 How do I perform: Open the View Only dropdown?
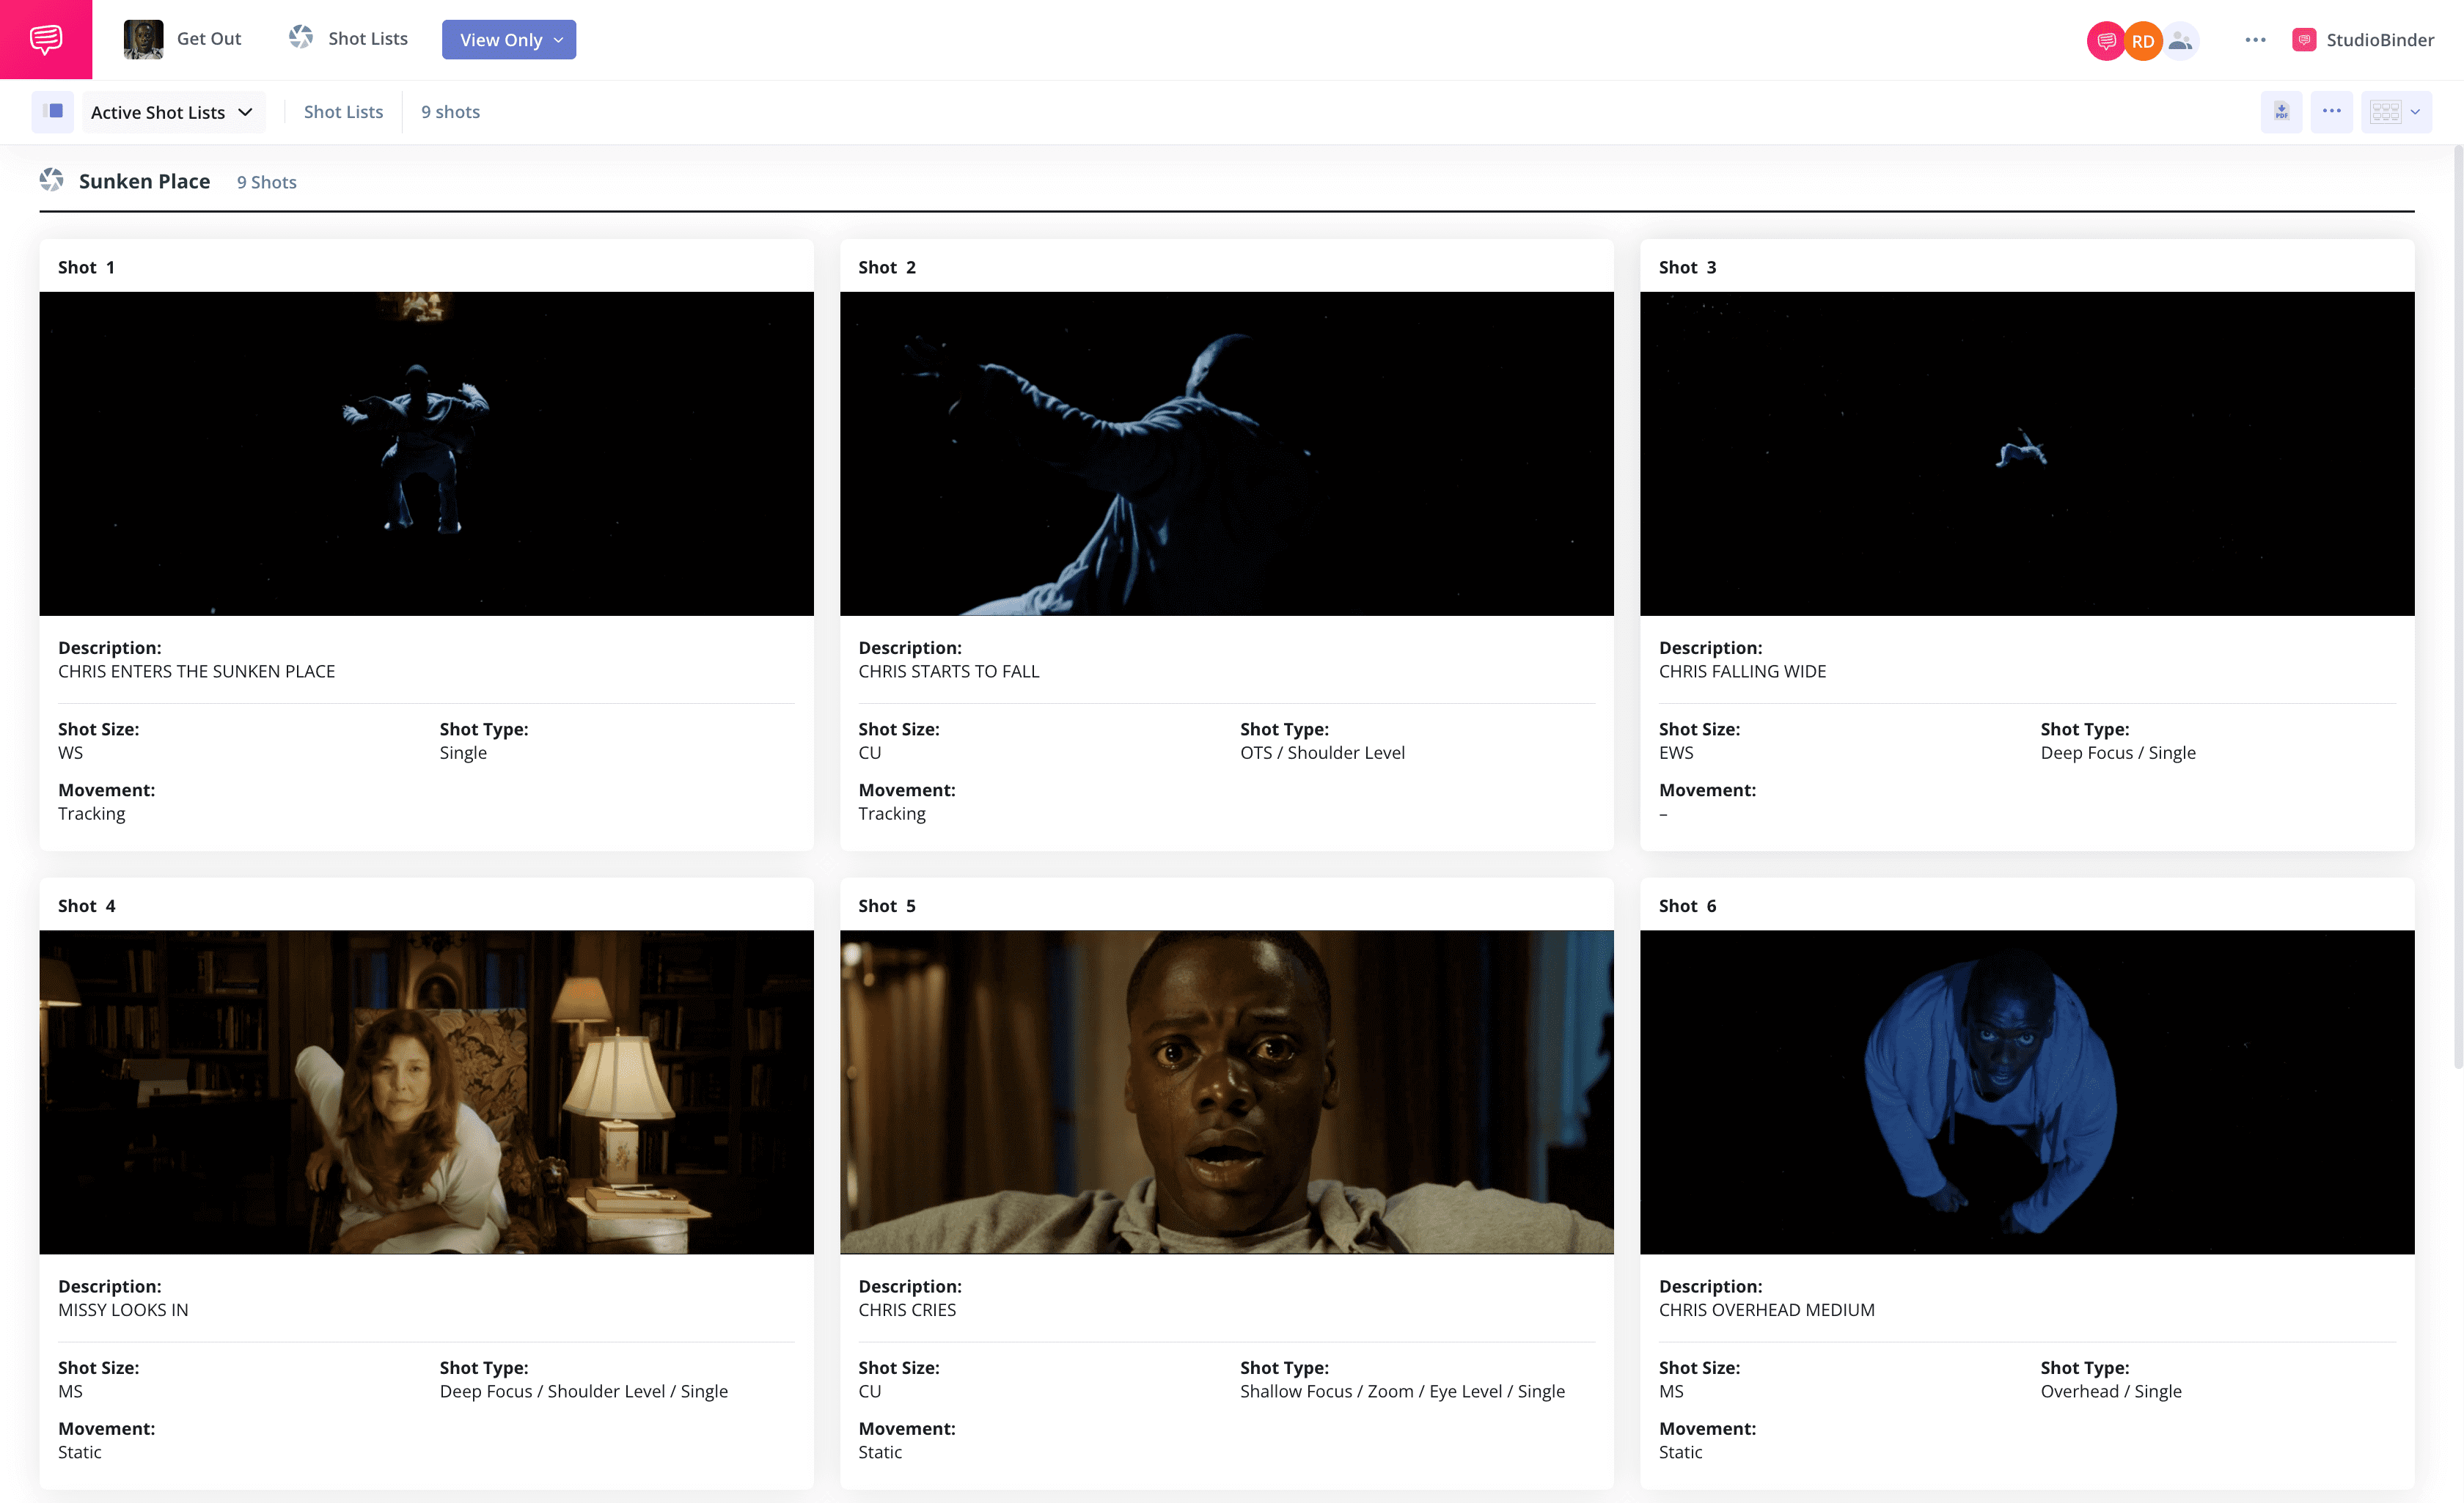[x=509, y=40]
